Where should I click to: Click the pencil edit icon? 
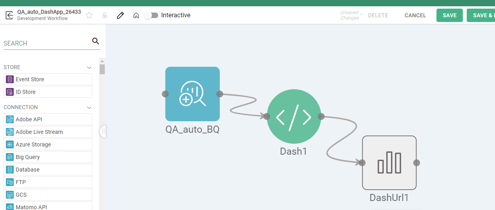pyautogui.click(x=121, y=15)
